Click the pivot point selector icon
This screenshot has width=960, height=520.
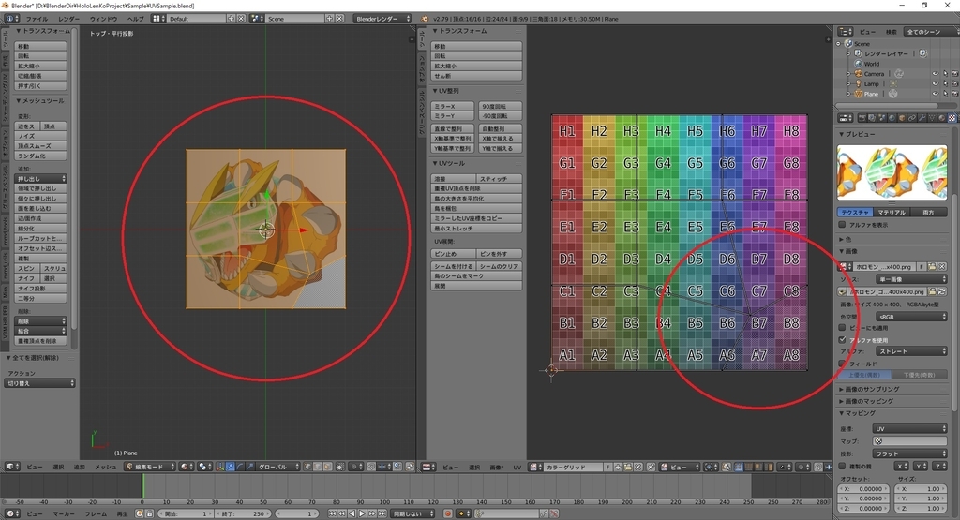[x=205, y=467]
